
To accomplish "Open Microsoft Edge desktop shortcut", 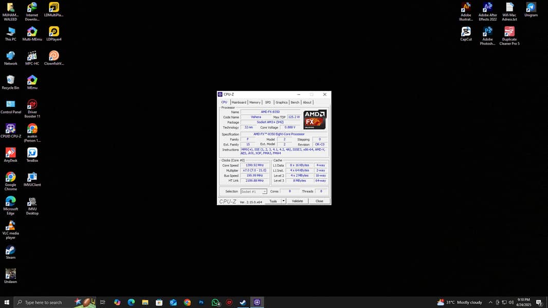I will coord(10,205).
